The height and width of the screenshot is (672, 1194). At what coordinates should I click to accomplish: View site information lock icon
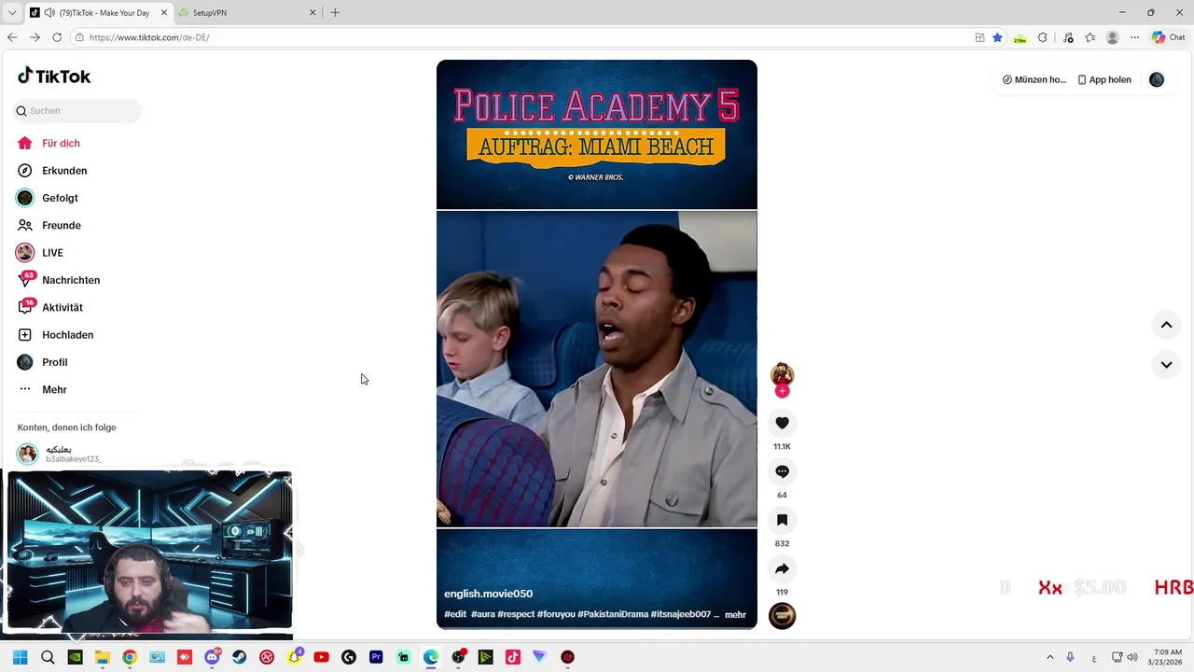pyautogui.click(x=80, y=37)
